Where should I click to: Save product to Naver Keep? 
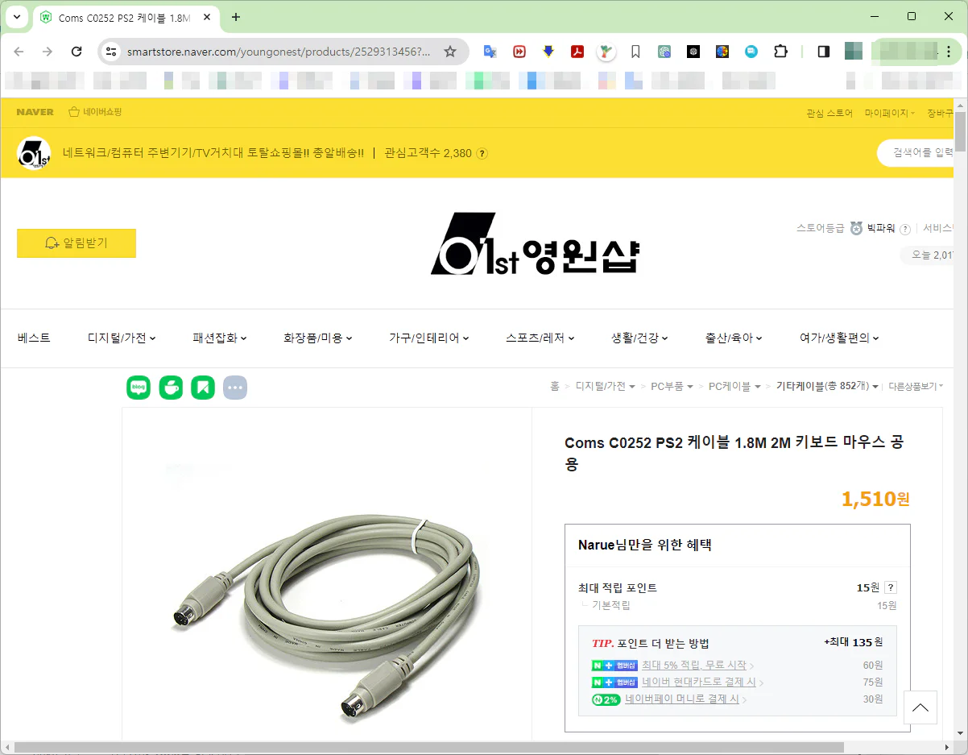pyautogui.click(x=203, y=388)
